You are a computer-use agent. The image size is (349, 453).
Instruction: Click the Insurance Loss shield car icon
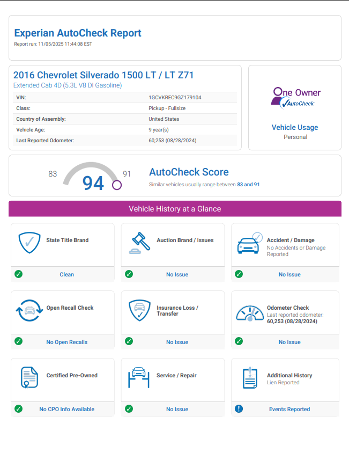click(x=139, y=310)
